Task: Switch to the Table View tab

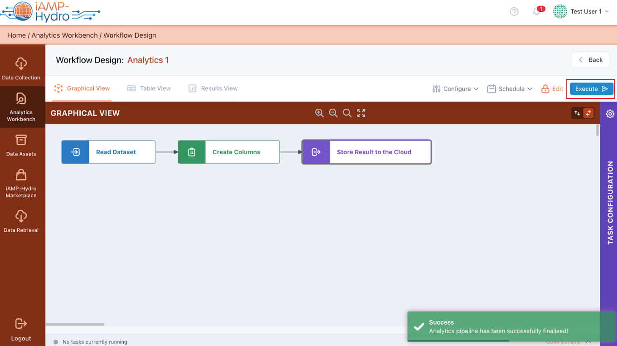Action: tap(149, 88)
